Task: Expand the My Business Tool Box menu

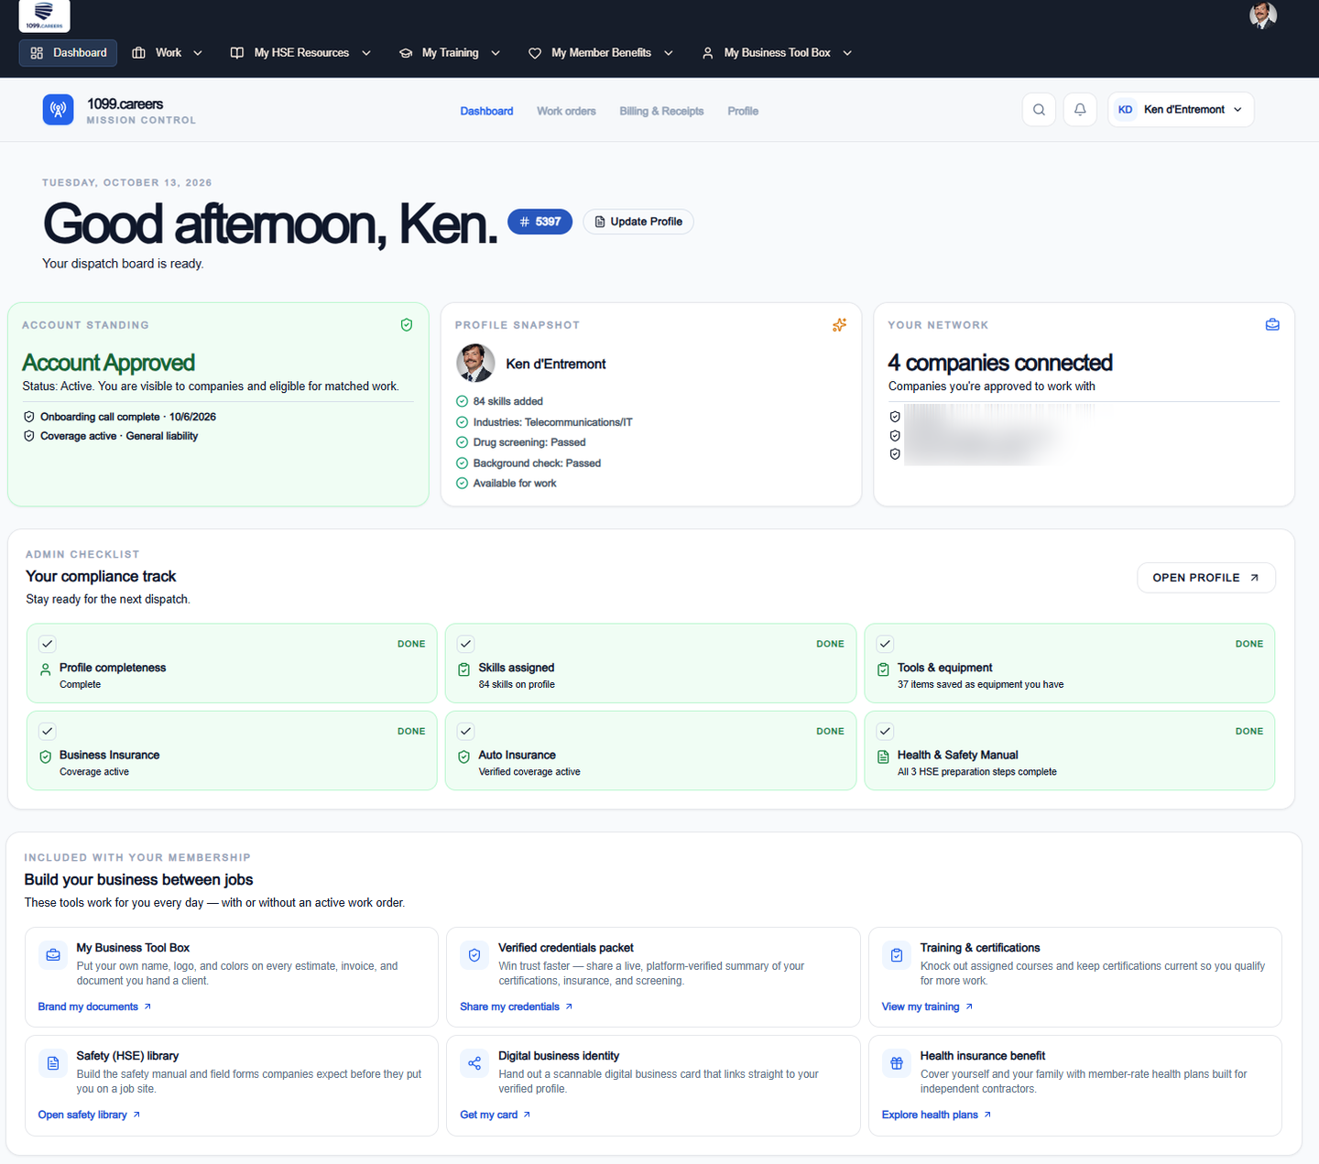Action: point(777,53)
